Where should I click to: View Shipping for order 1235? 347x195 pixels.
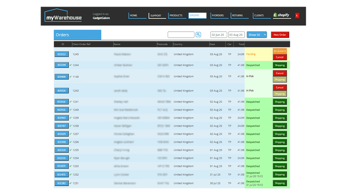[x=280, y=150]
